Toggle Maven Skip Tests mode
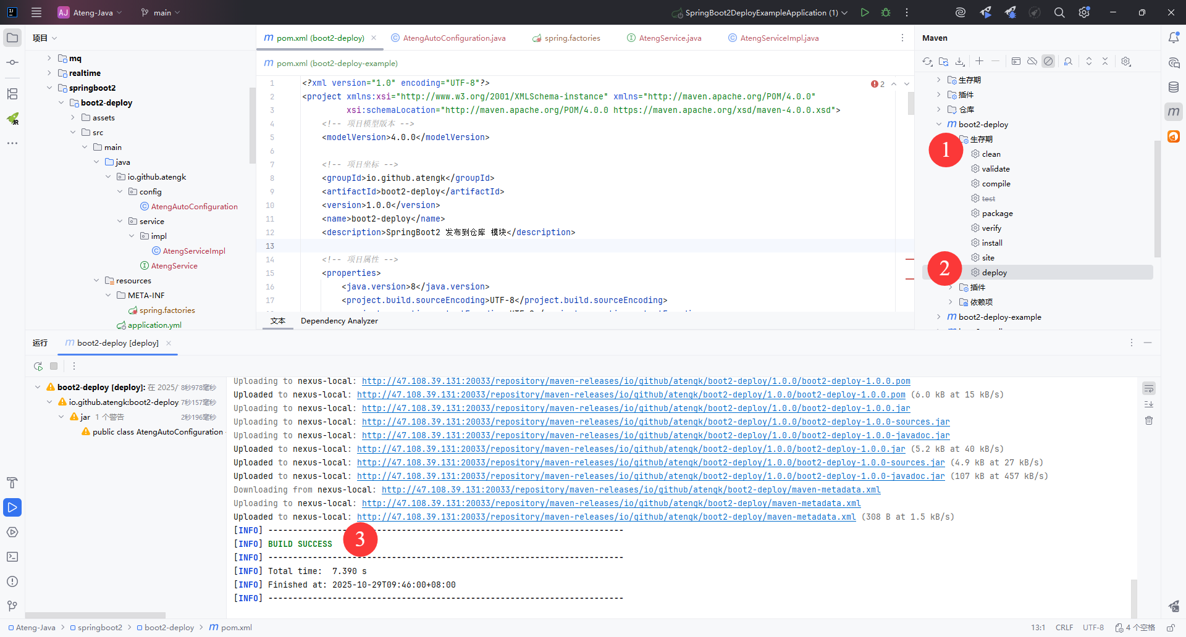 [x=1048, y=61]
